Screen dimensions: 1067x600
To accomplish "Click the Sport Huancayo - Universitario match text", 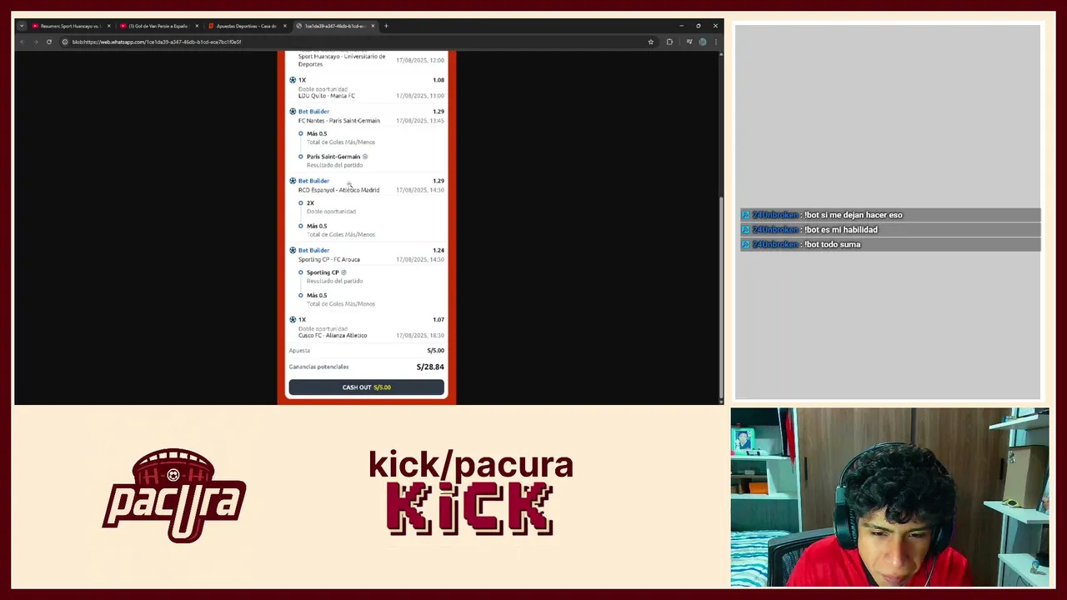I will click(342, 60).
